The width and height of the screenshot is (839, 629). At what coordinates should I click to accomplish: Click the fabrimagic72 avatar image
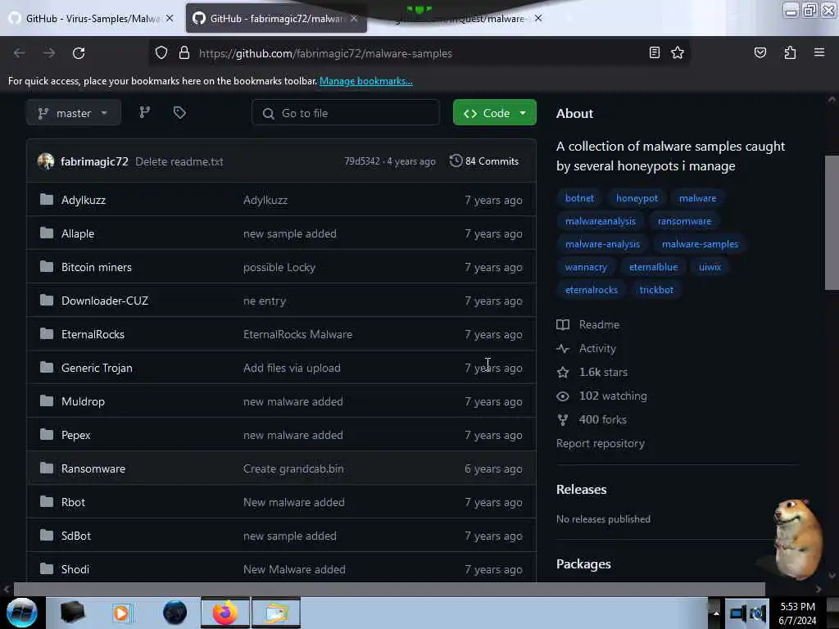(46, 161)
